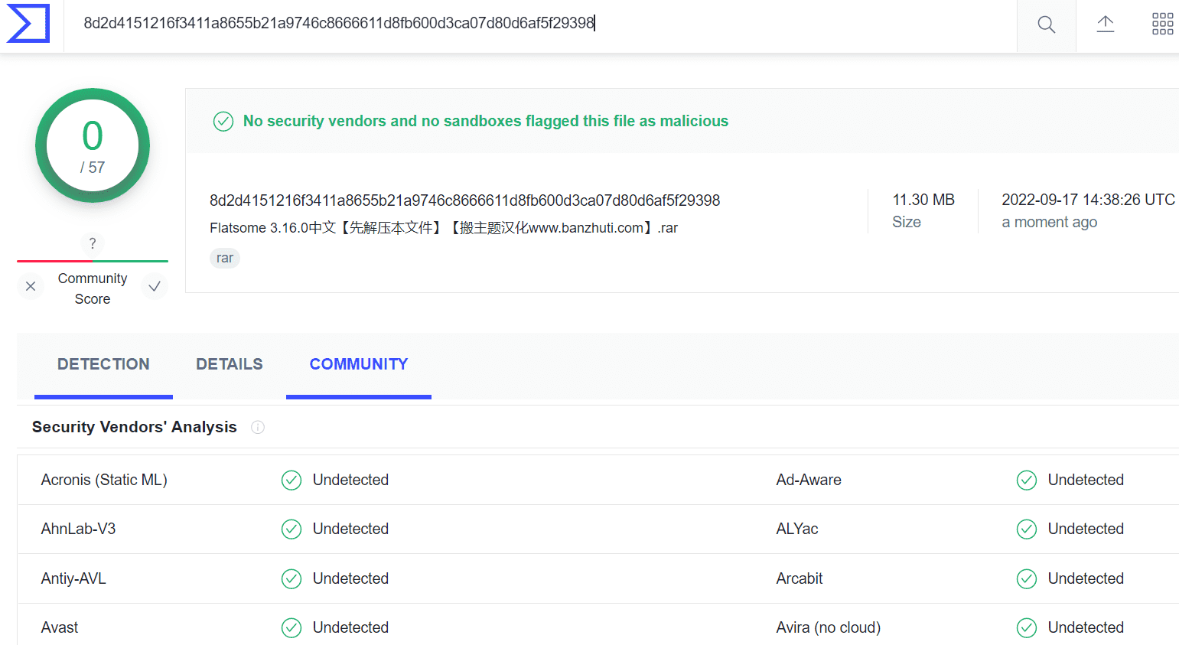
Task: Click the Avira (no cloud) vendor name
Action: [829, 627]
